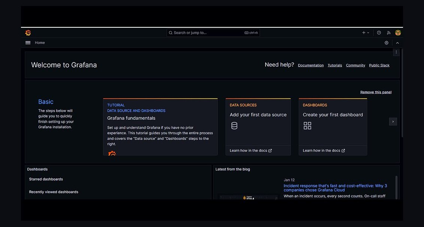424x227 pixels.
Task: Show next setup steps arrow
Action: [393, 122]
